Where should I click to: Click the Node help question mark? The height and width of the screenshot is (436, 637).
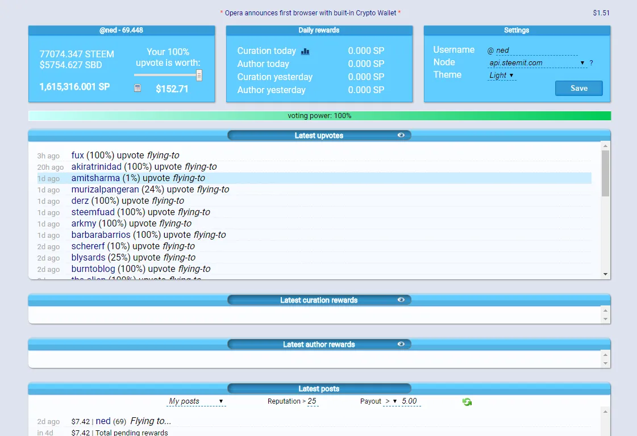(x=591, y=63)
